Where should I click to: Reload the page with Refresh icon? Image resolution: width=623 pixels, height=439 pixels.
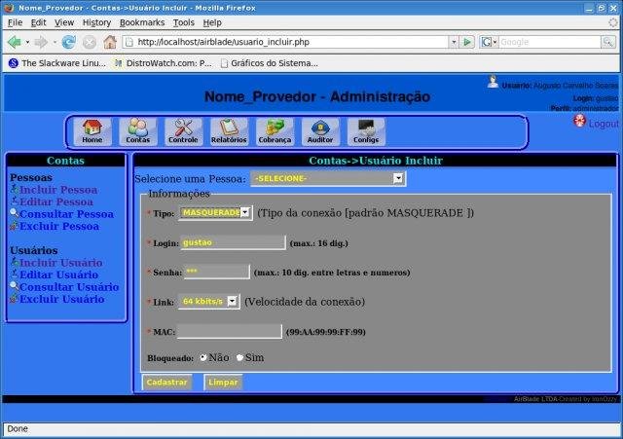point(69,42)
